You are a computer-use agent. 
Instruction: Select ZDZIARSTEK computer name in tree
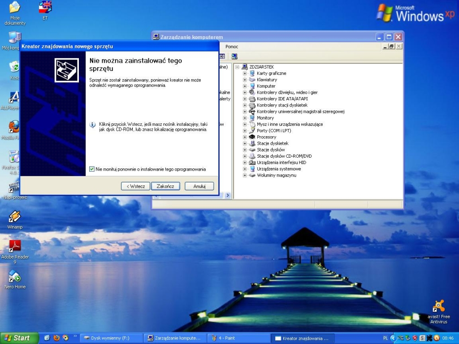coord(261,67)
